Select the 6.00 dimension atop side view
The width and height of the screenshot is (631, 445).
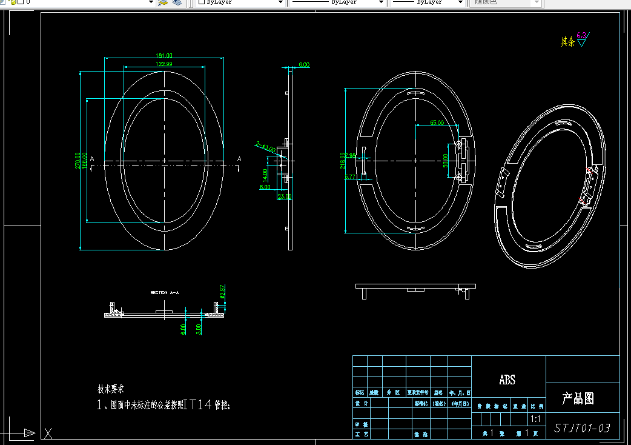coord(304,64)
